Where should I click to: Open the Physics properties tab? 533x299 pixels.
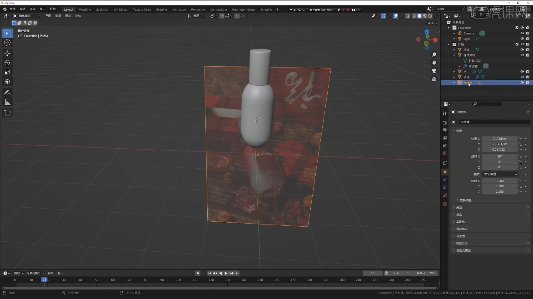click(445, 180)
